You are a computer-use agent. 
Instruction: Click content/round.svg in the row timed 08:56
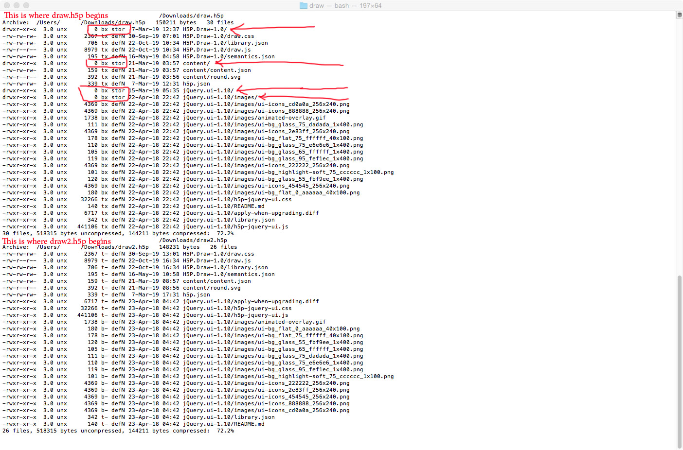click(212, 288)
